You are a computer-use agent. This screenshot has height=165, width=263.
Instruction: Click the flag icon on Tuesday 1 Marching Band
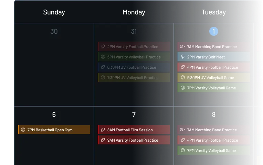coord(183,46)
